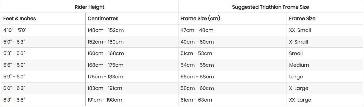The height and width of the screenshot is (107, 364).
Task: Select the Medium frame size cell
Action: tap(325, 65)
